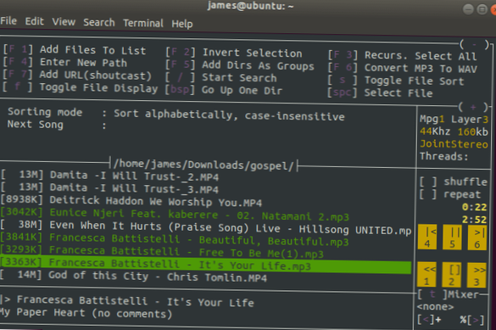496x330 pixels.
Task: Minimize the terminal window
Action: point(468,9)
